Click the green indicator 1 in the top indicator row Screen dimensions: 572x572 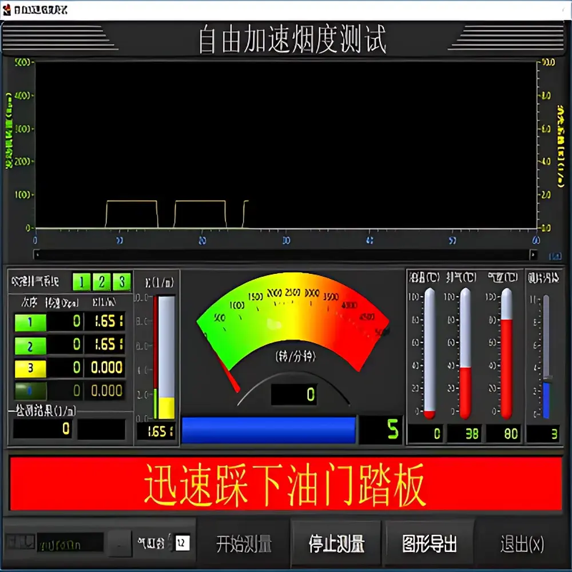[81, 281]
